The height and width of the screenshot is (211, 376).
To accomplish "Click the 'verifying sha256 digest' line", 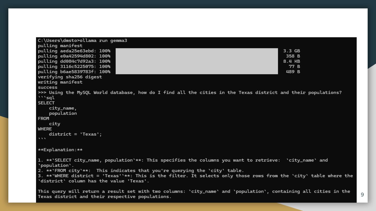I will pyautogui.click(x=70, y=77).
